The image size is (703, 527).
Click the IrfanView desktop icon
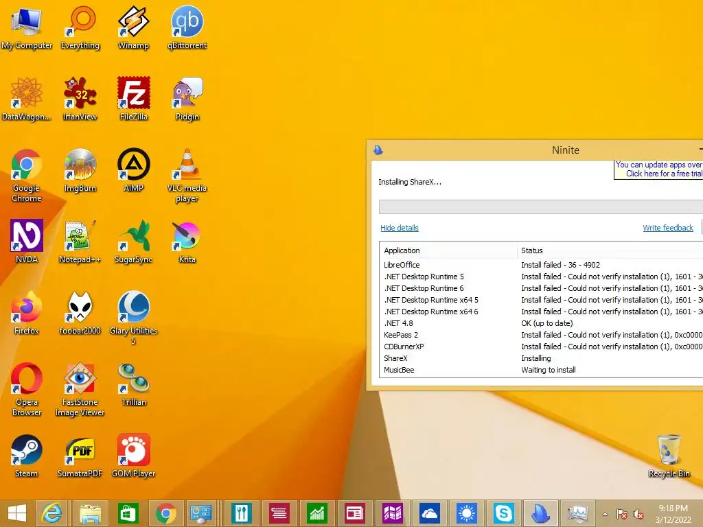pos(80,99)
